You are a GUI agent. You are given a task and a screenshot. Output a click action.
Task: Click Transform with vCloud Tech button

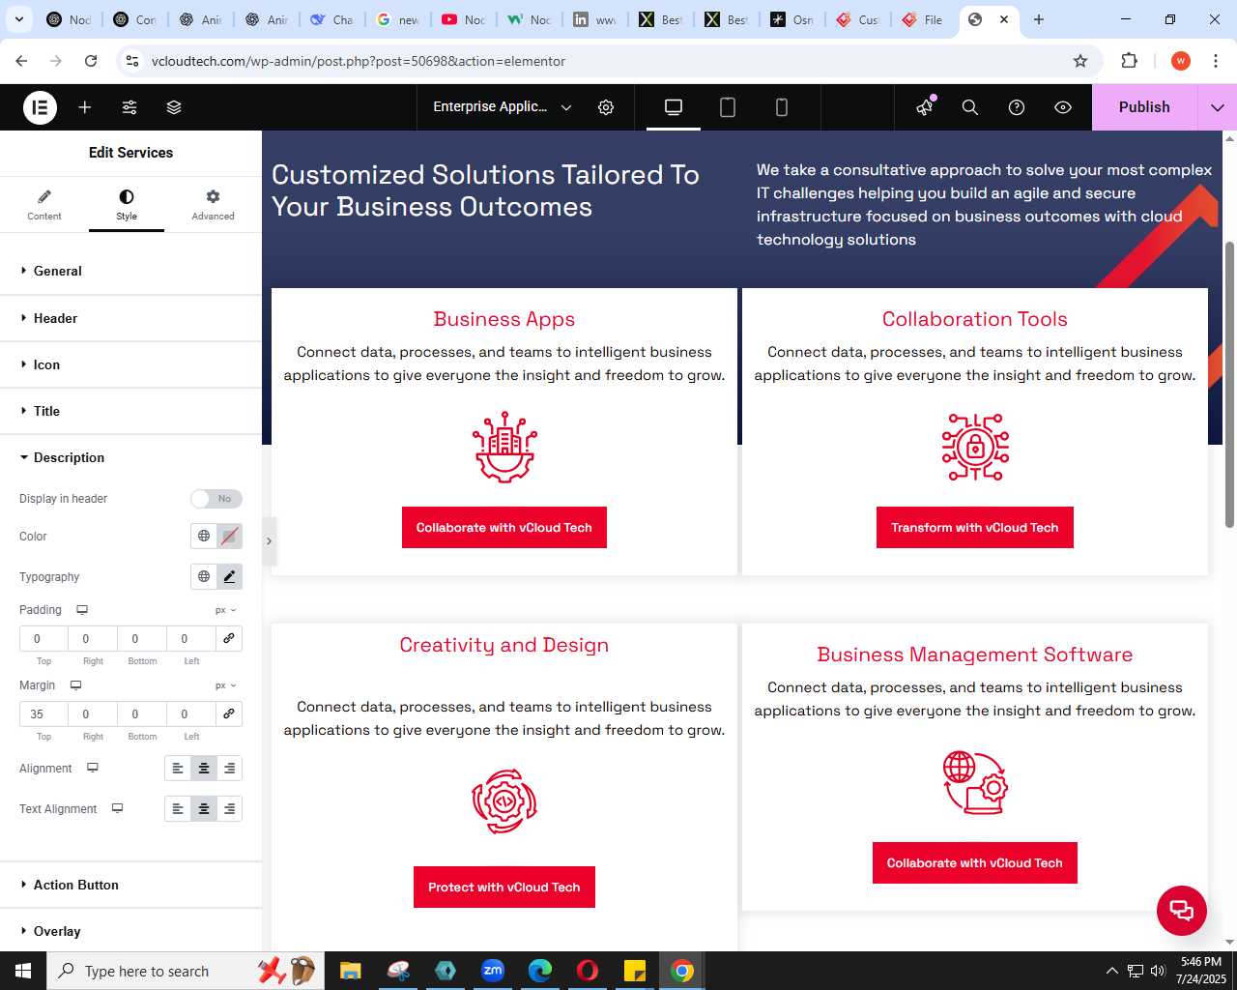point(975,528)
